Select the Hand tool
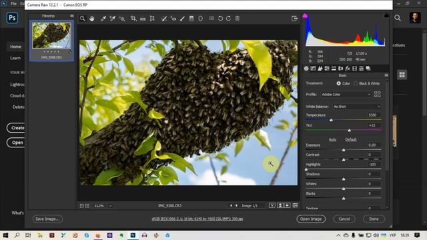 92,19
